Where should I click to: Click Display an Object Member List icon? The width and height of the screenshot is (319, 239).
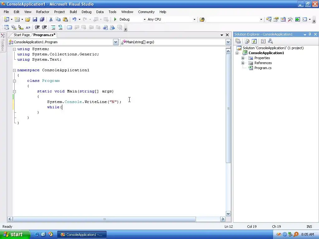click(x=7, y=27)
